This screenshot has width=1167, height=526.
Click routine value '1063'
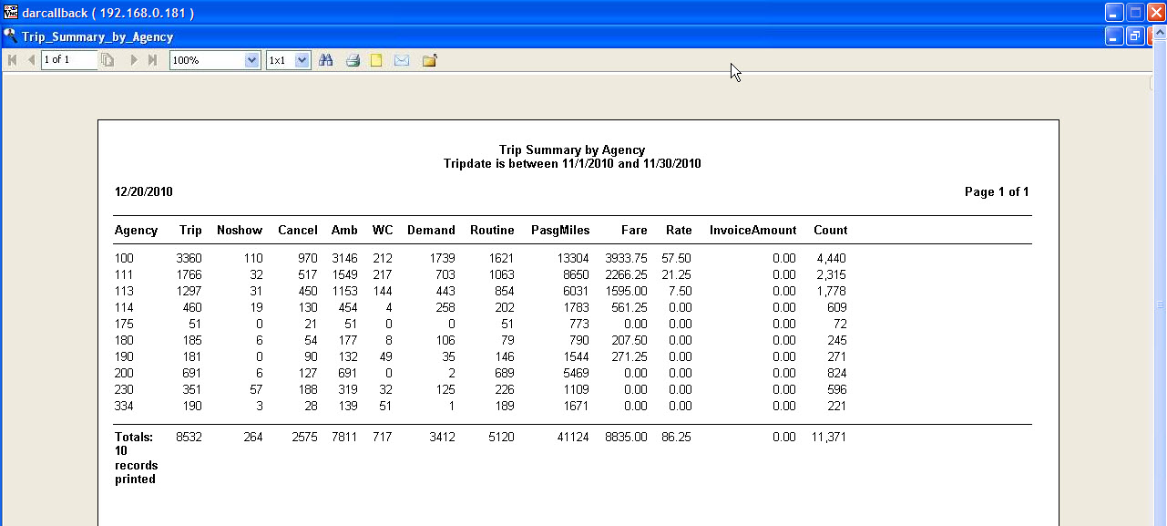501,275
